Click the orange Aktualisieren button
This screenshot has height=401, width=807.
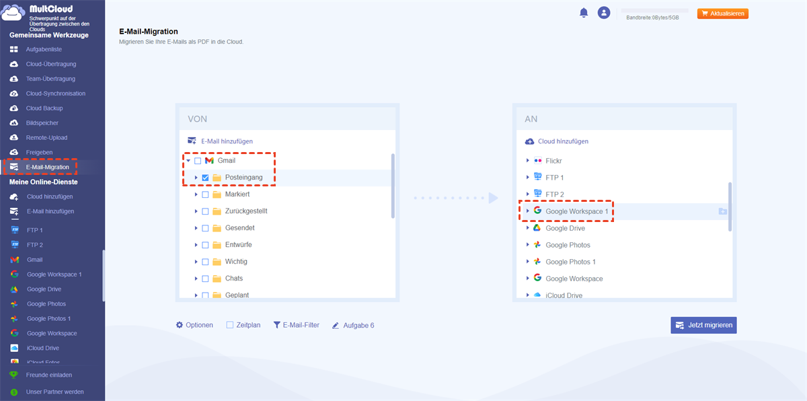point(723,13)
